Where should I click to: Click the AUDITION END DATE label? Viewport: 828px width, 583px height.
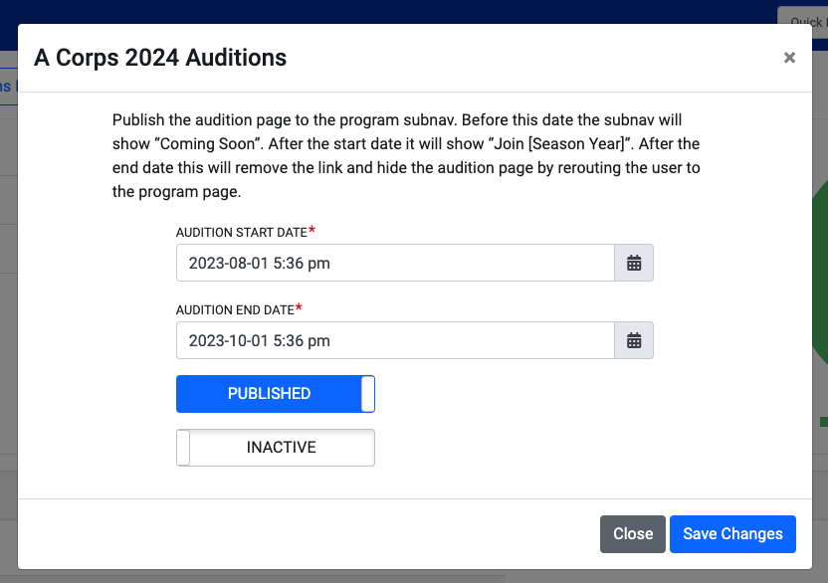tap(235, 310)
